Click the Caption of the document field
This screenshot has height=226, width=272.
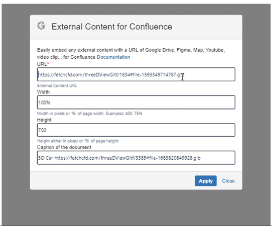pos(136,158)
